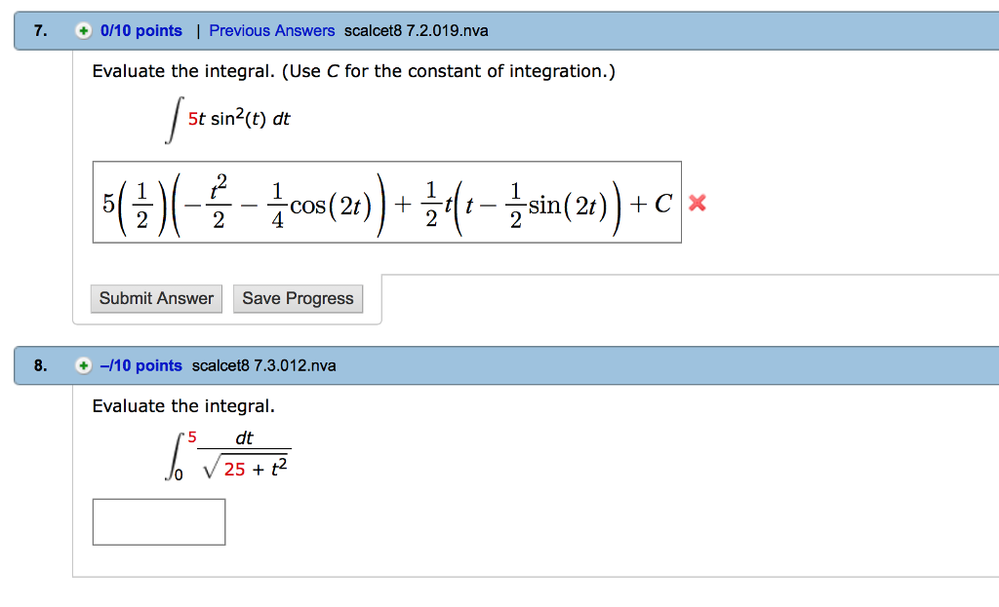Click the red X incorrect marker

(697, 203)
